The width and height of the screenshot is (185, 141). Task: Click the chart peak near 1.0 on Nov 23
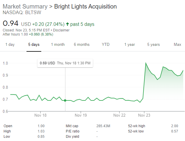click(146, 63)
